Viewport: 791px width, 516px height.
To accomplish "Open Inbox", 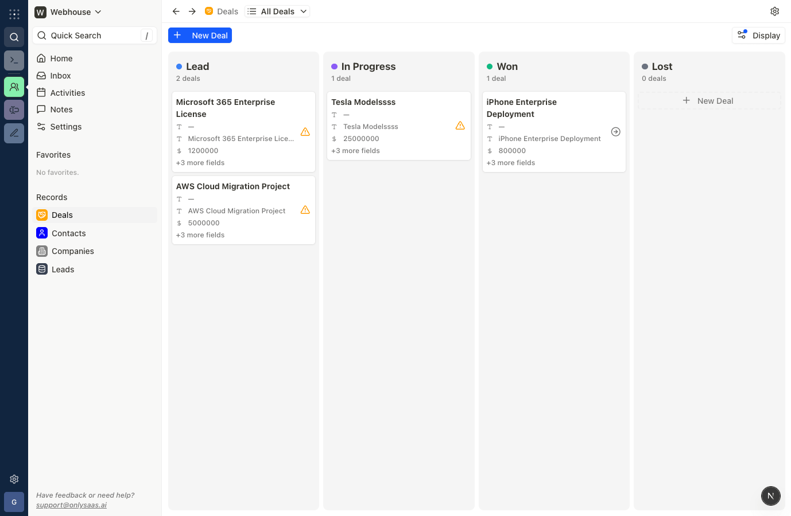I will click(x=95, y=76).
